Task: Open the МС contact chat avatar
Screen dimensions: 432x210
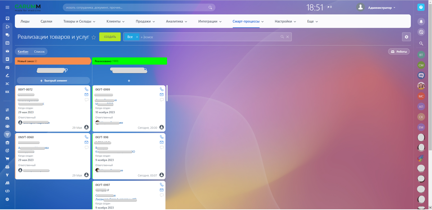Action: (x=421, y=96)
